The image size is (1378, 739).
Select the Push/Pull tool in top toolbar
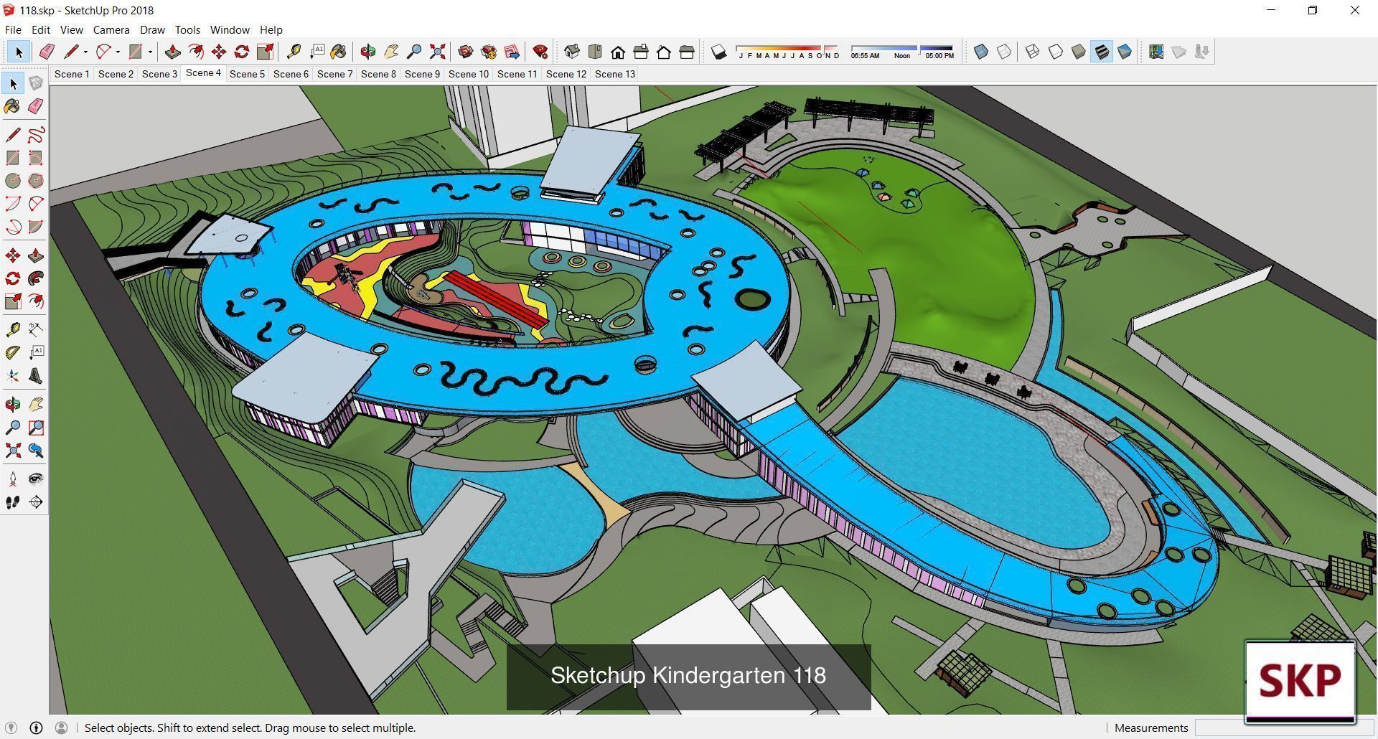tap(172, 52)
